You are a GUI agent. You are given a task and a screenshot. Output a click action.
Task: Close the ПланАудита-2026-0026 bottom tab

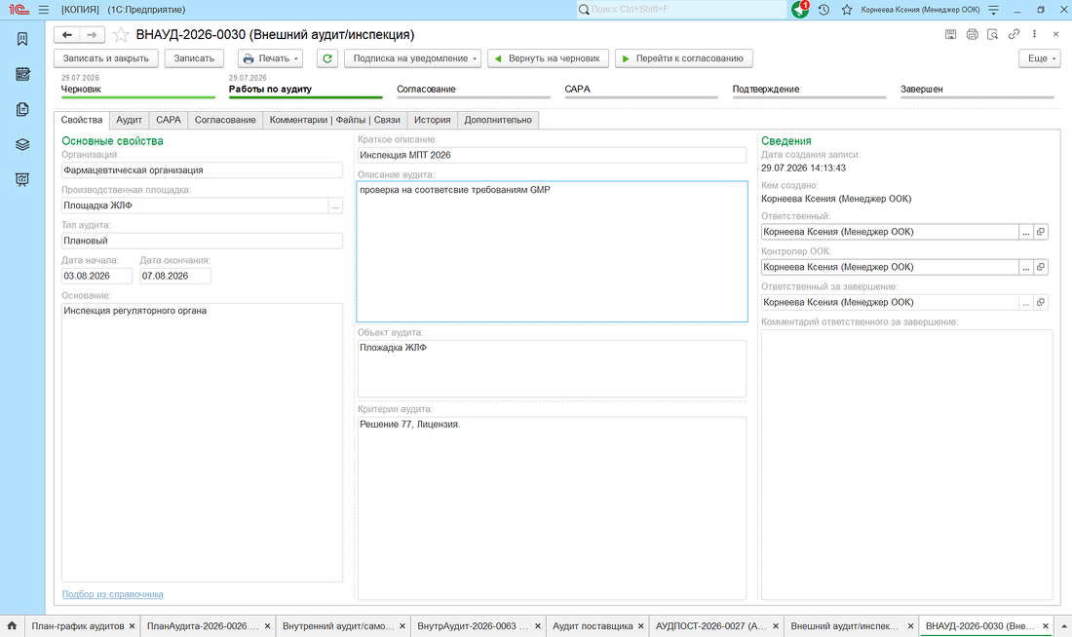point(267,626)
